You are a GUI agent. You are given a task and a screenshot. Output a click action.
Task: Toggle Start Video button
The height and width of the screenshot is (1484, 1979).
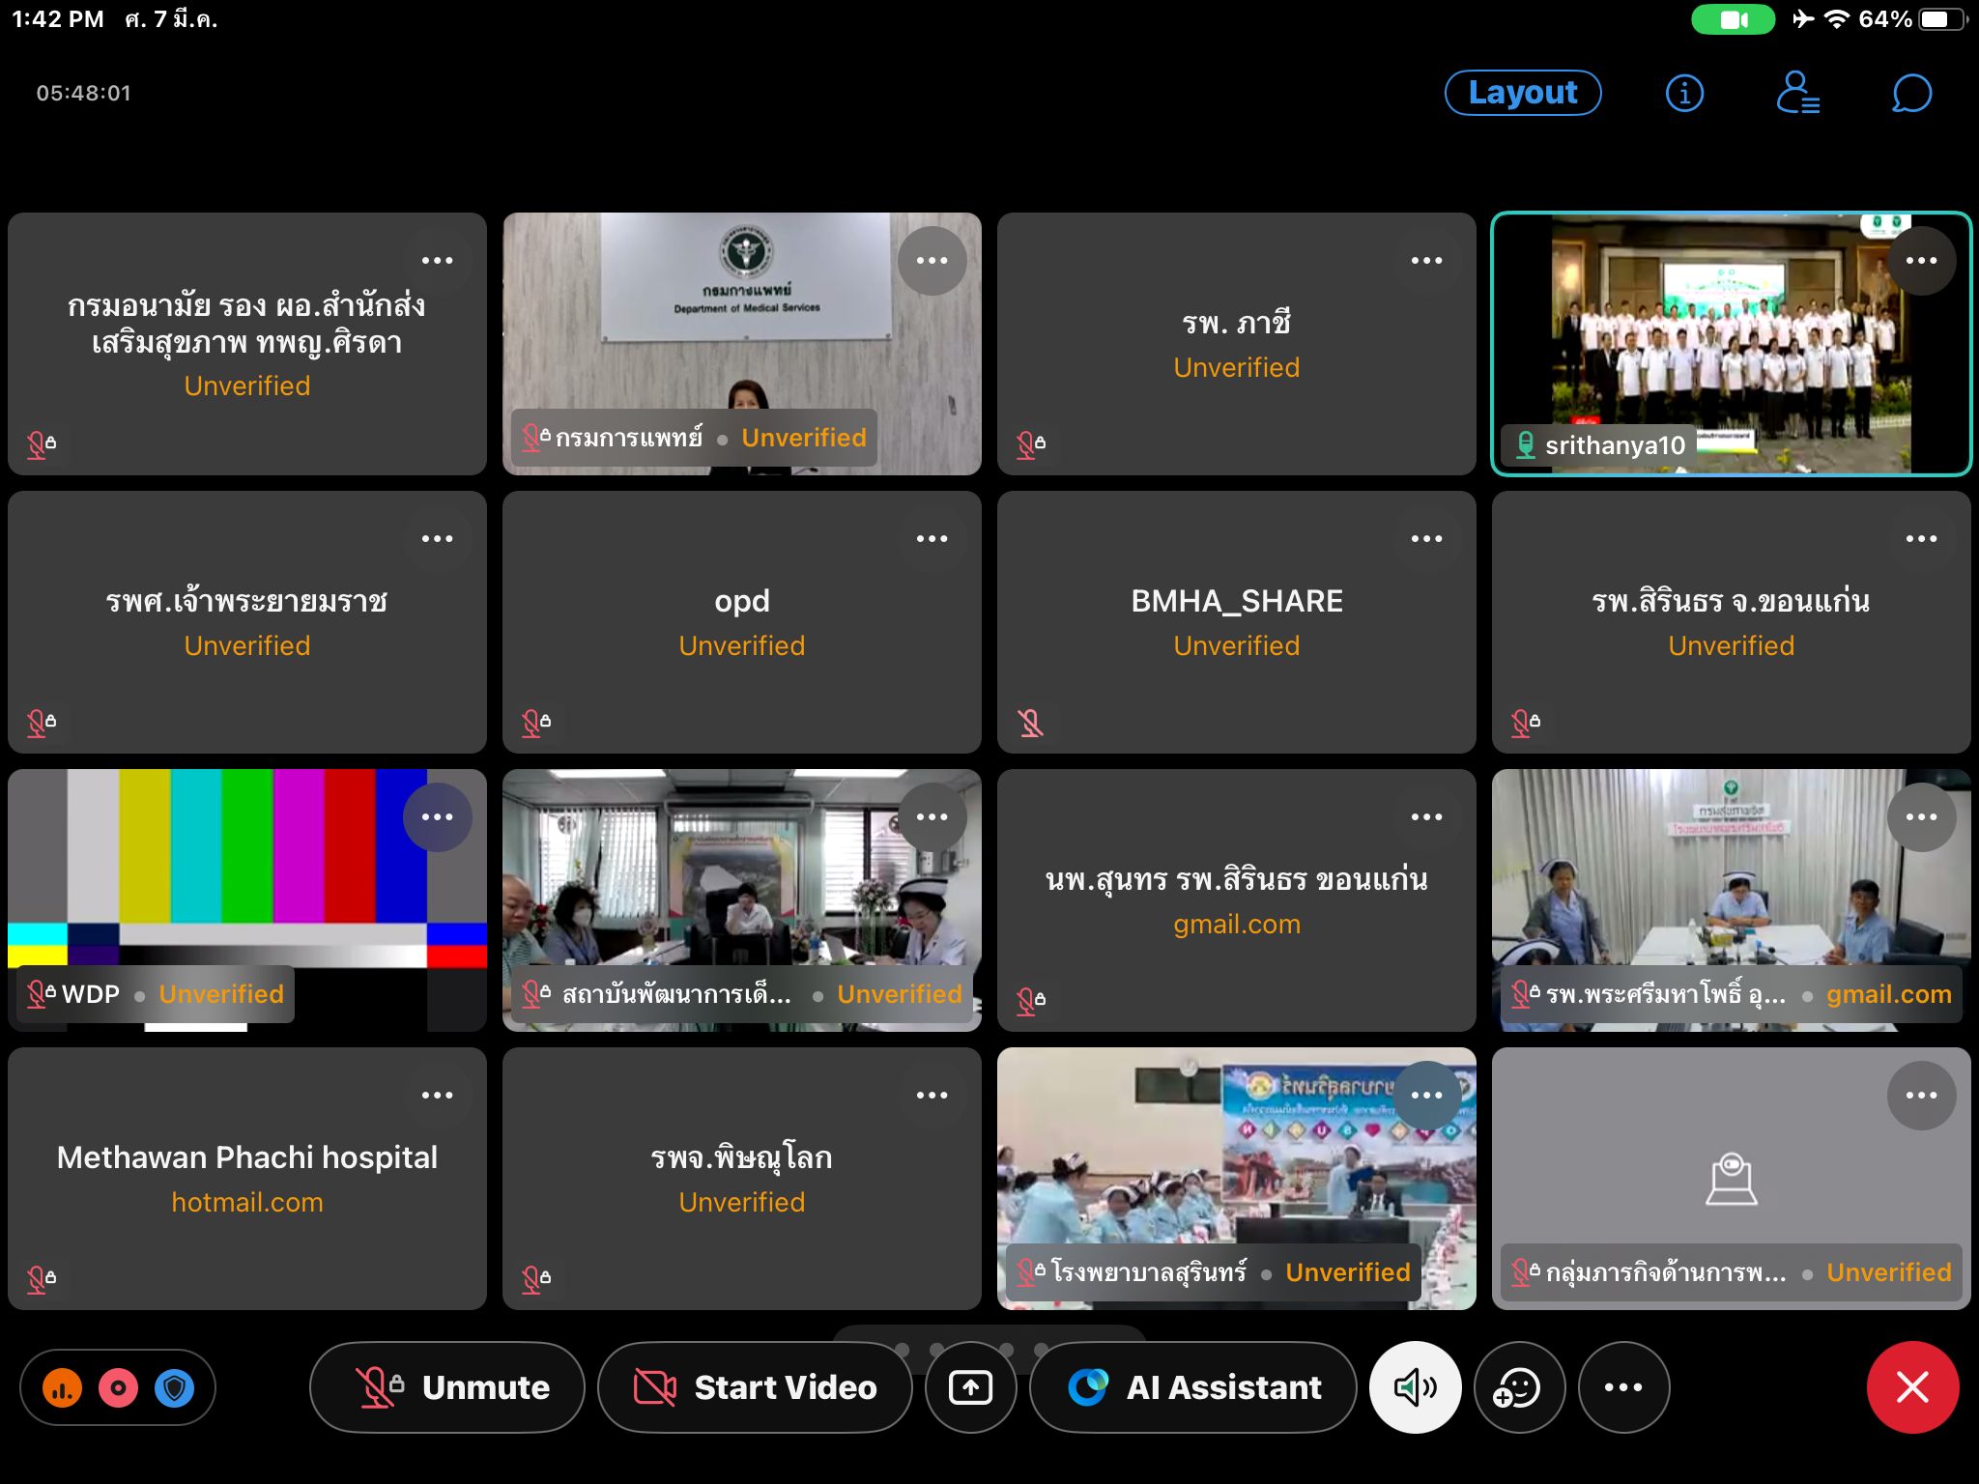tap(755, 1387)
